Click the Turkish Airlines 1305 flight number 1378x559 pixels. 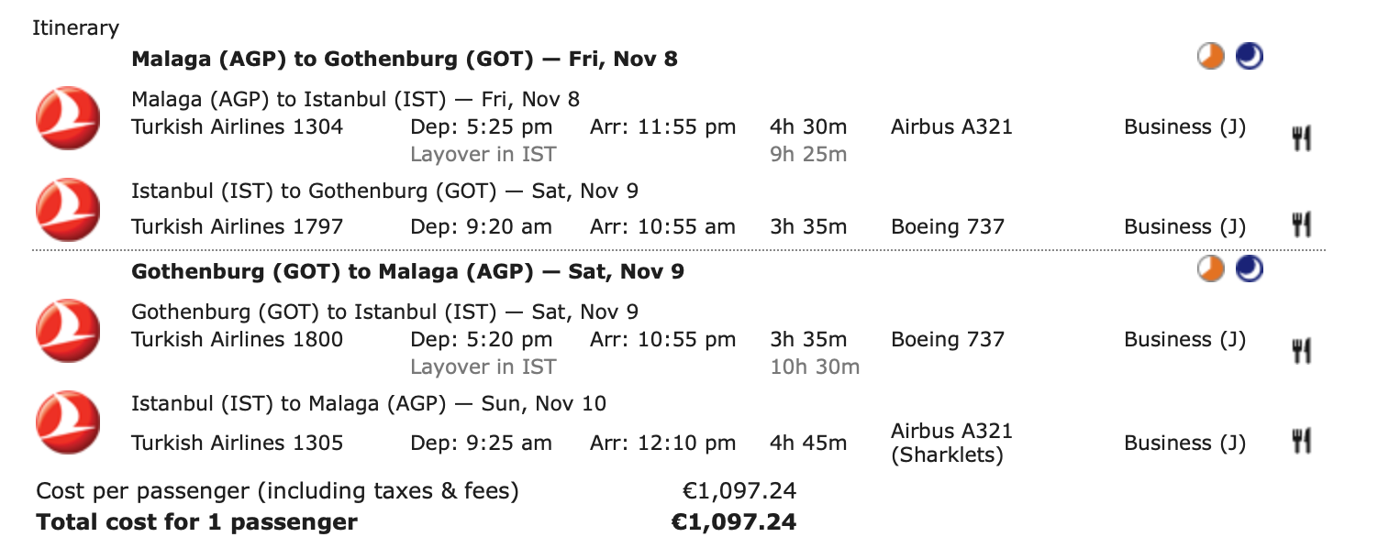(238, 443)
